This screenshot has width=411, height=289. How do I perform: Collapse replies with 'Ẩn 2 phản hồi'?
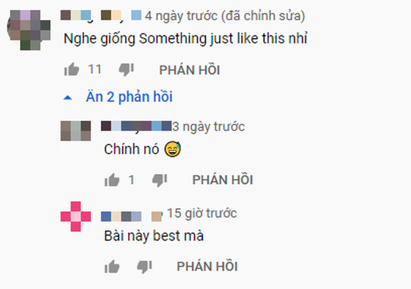pyautogui.click(x=129, y=97)
